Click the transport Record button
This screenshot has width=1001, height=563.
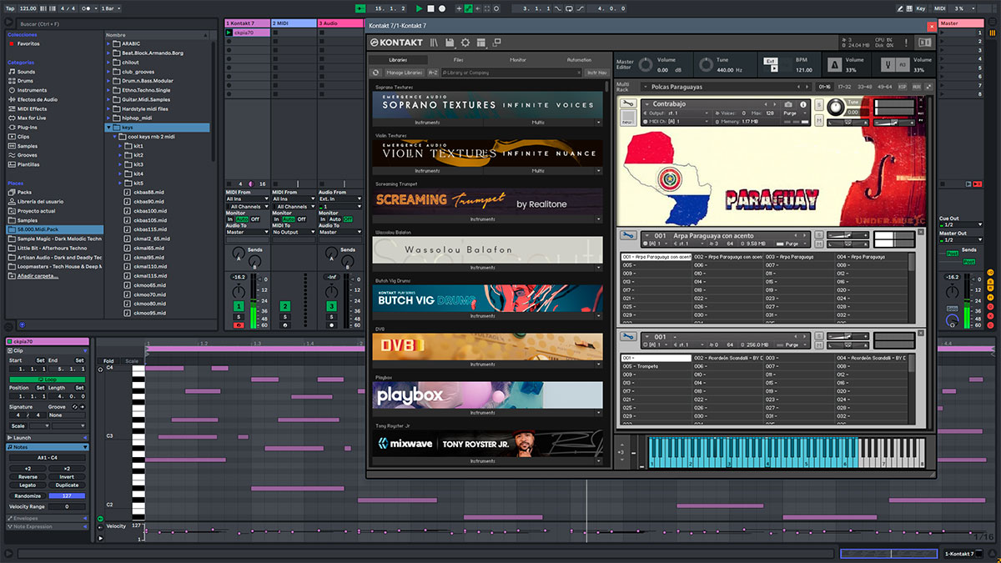point(442,8)
